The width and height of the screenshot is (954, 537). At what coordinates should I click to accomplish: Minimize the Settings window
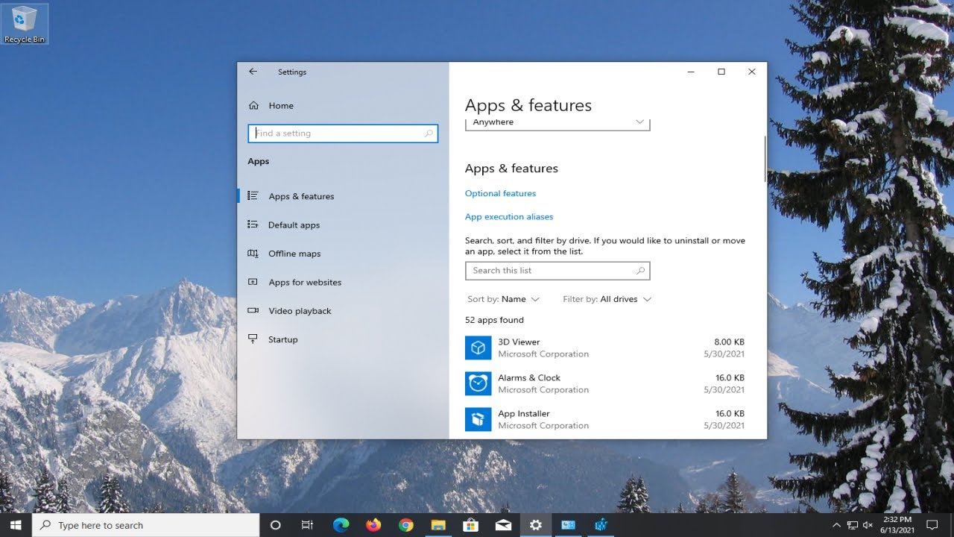(691, 72)
